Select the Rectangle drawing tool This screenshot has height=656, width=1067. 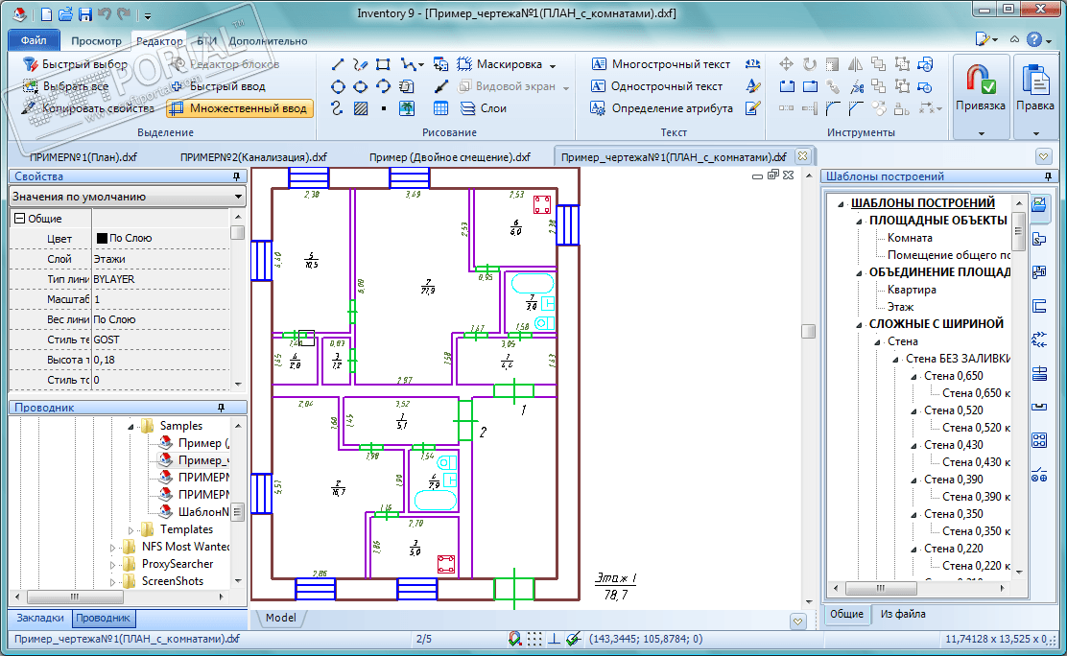[383, 64]
